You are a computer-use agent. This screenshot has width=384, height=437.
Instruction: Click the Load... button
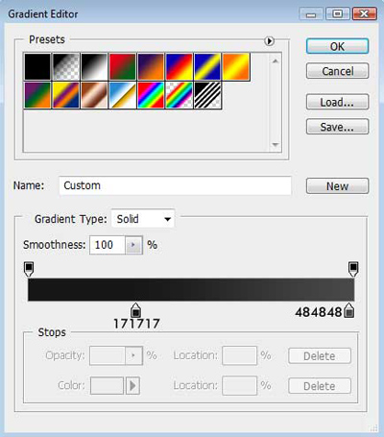pos(337,102)
